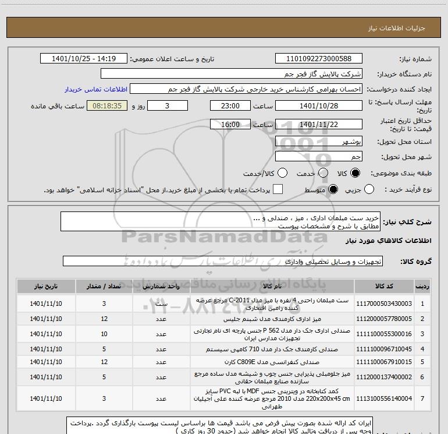Select the جزیی purchase type radio
This screenshot has width=448, height=434.
[369, 189]
